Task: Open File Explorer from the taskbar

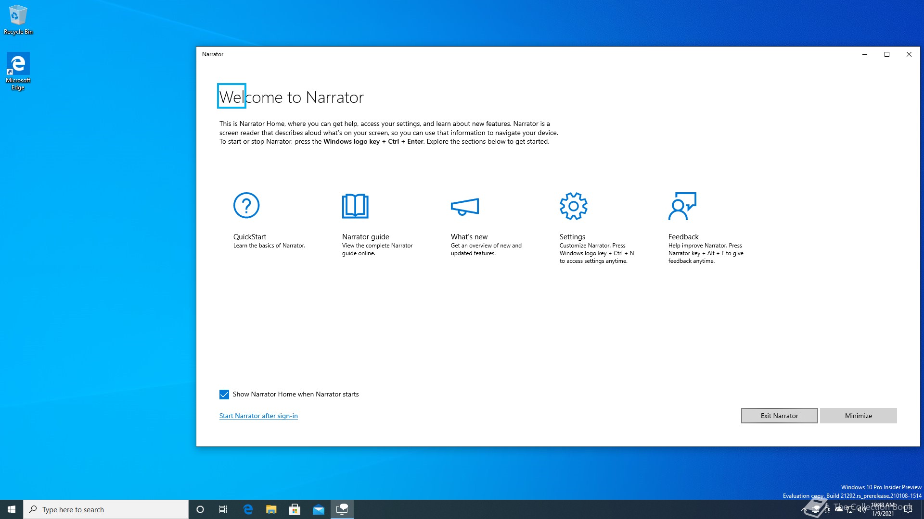Action: [271, 509]
